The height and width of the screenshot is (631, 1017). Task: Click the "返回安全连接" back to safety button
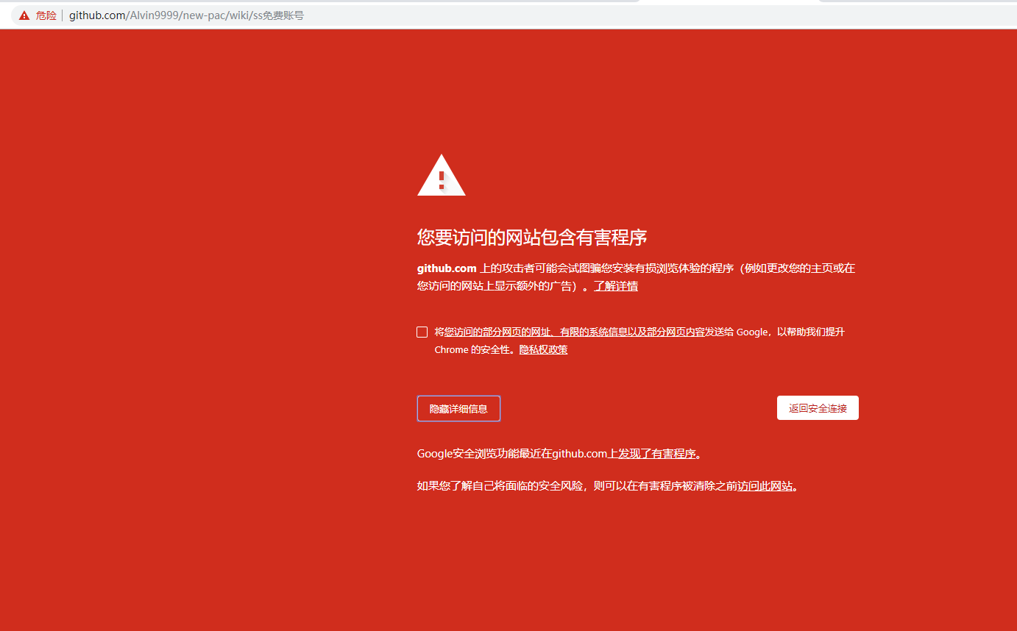pos(818,407)
